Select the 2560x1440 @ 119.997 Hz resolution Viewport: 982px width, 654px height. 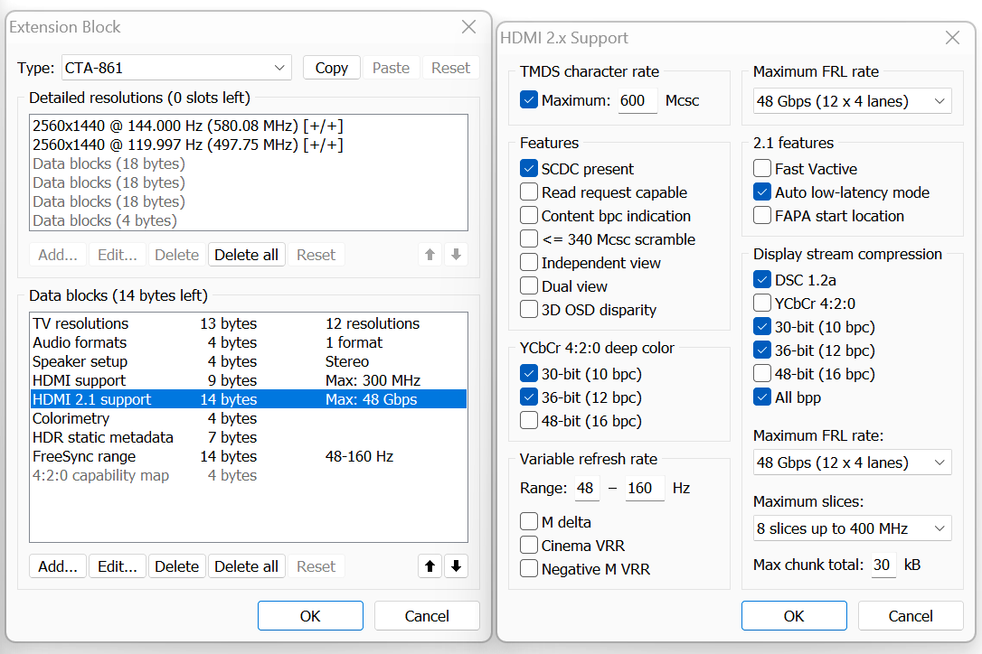coord(249,145)
